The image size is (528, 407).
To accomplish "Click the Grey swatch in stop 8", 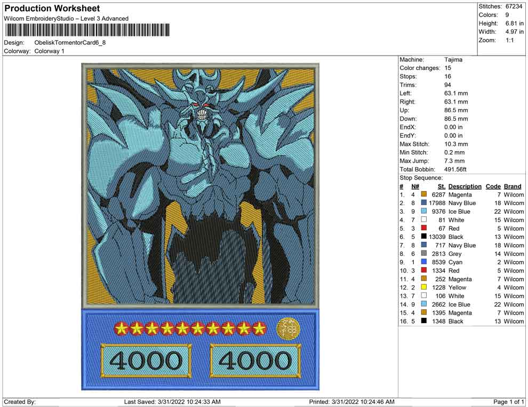I will 424,253.
